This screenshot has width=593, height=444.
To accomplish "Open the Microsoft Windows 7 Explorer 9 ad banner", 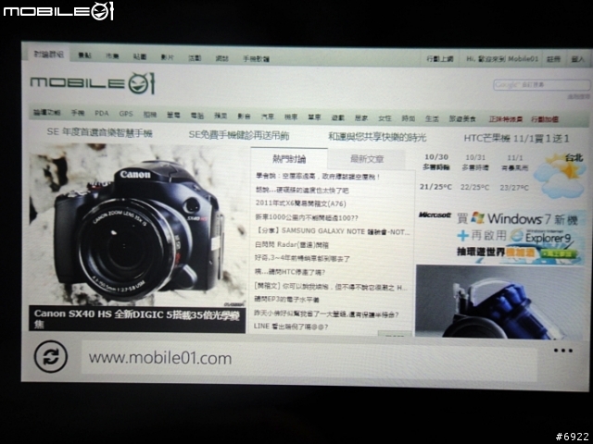I will (x=501, y=235).
